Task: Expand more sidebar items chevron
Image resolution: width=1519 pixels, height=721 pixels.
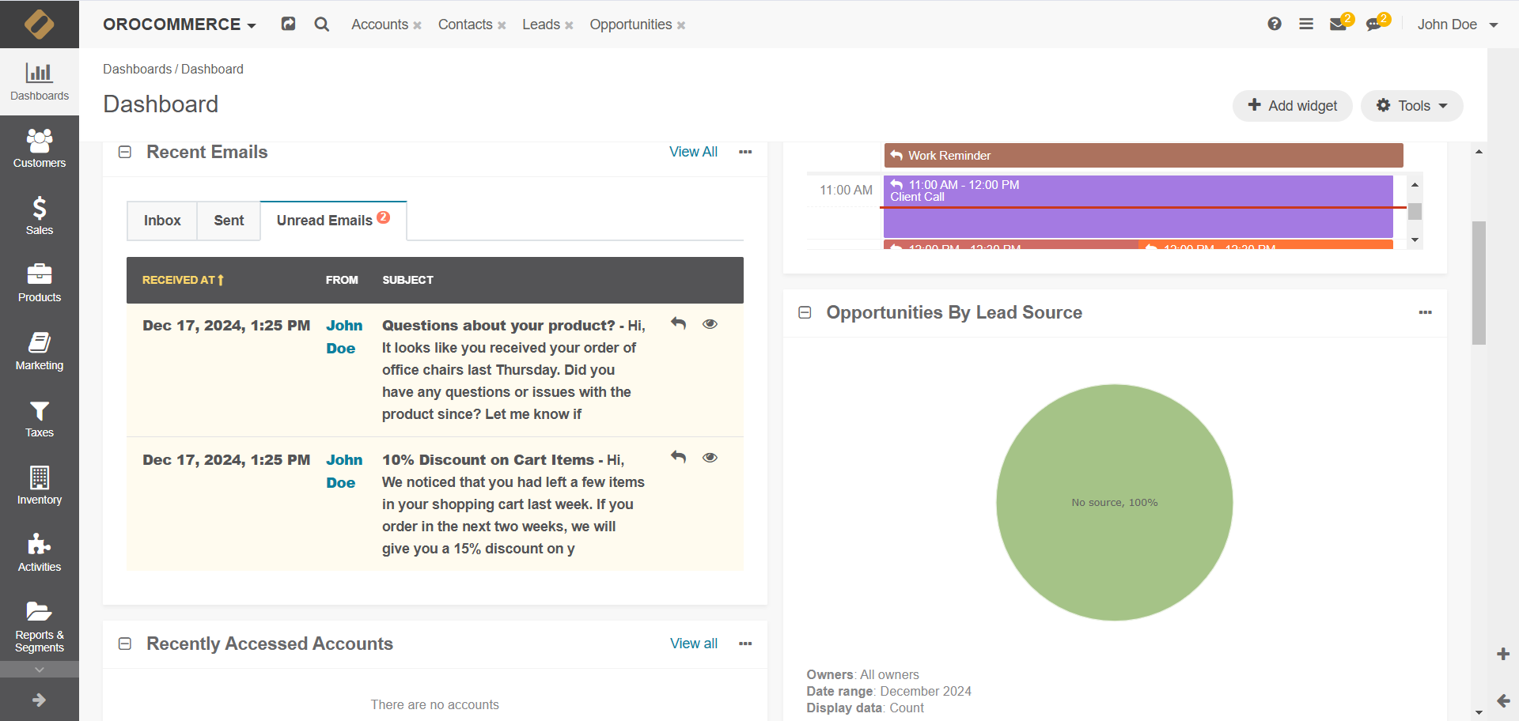Action: [x=40, y=670]
